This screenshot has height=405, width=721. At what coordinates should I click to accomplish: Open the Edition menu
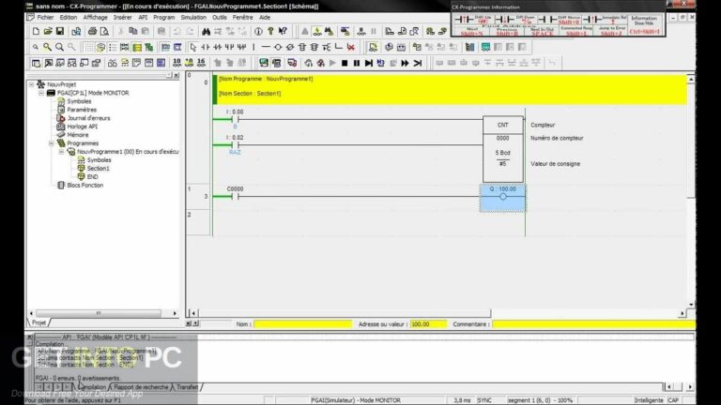pyautogui.click(x=68, y=18)
